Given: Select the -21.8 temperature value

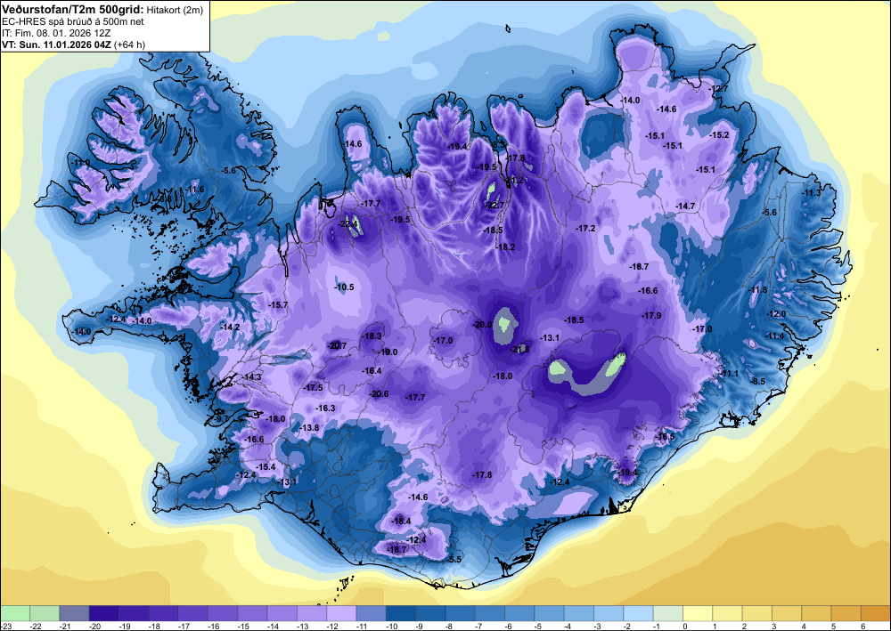Looking at the screenshot, I should point(520,350).
